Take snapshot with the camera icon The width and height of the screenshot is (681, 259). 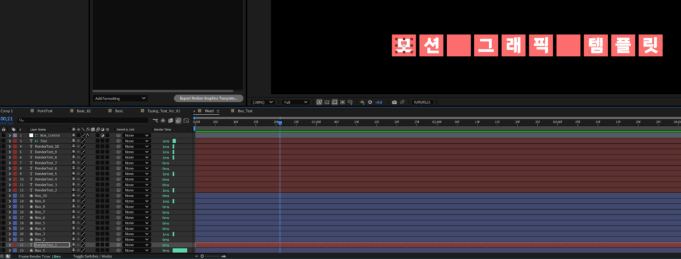coord(394,102)
